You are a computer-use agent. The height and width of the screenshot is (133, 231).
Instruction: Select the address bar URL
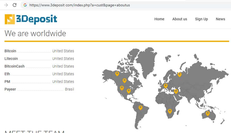coord(79,5)
